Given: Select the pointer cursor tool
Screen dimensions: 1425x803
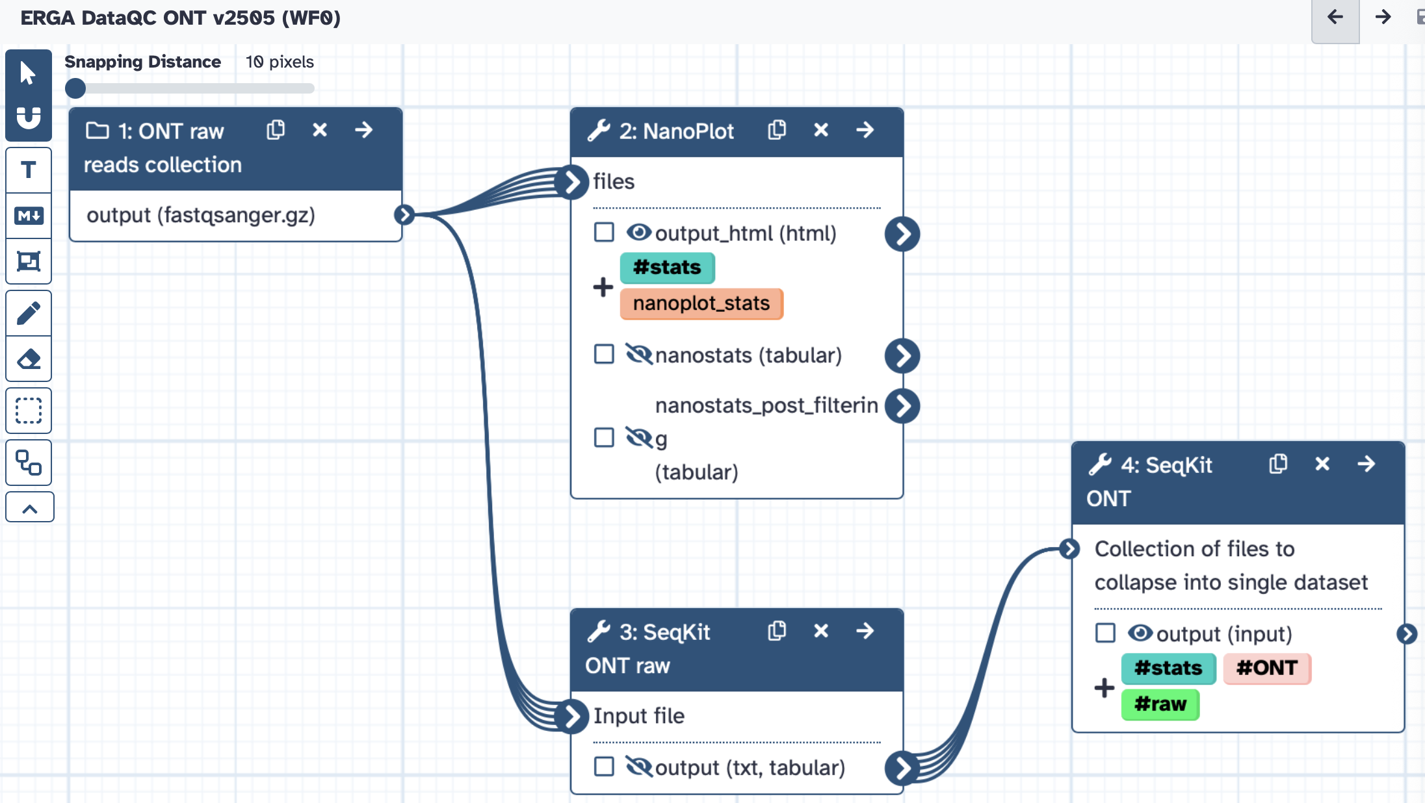Looking at the screenshot, I should pyautogui.click(x=28, y=73).
